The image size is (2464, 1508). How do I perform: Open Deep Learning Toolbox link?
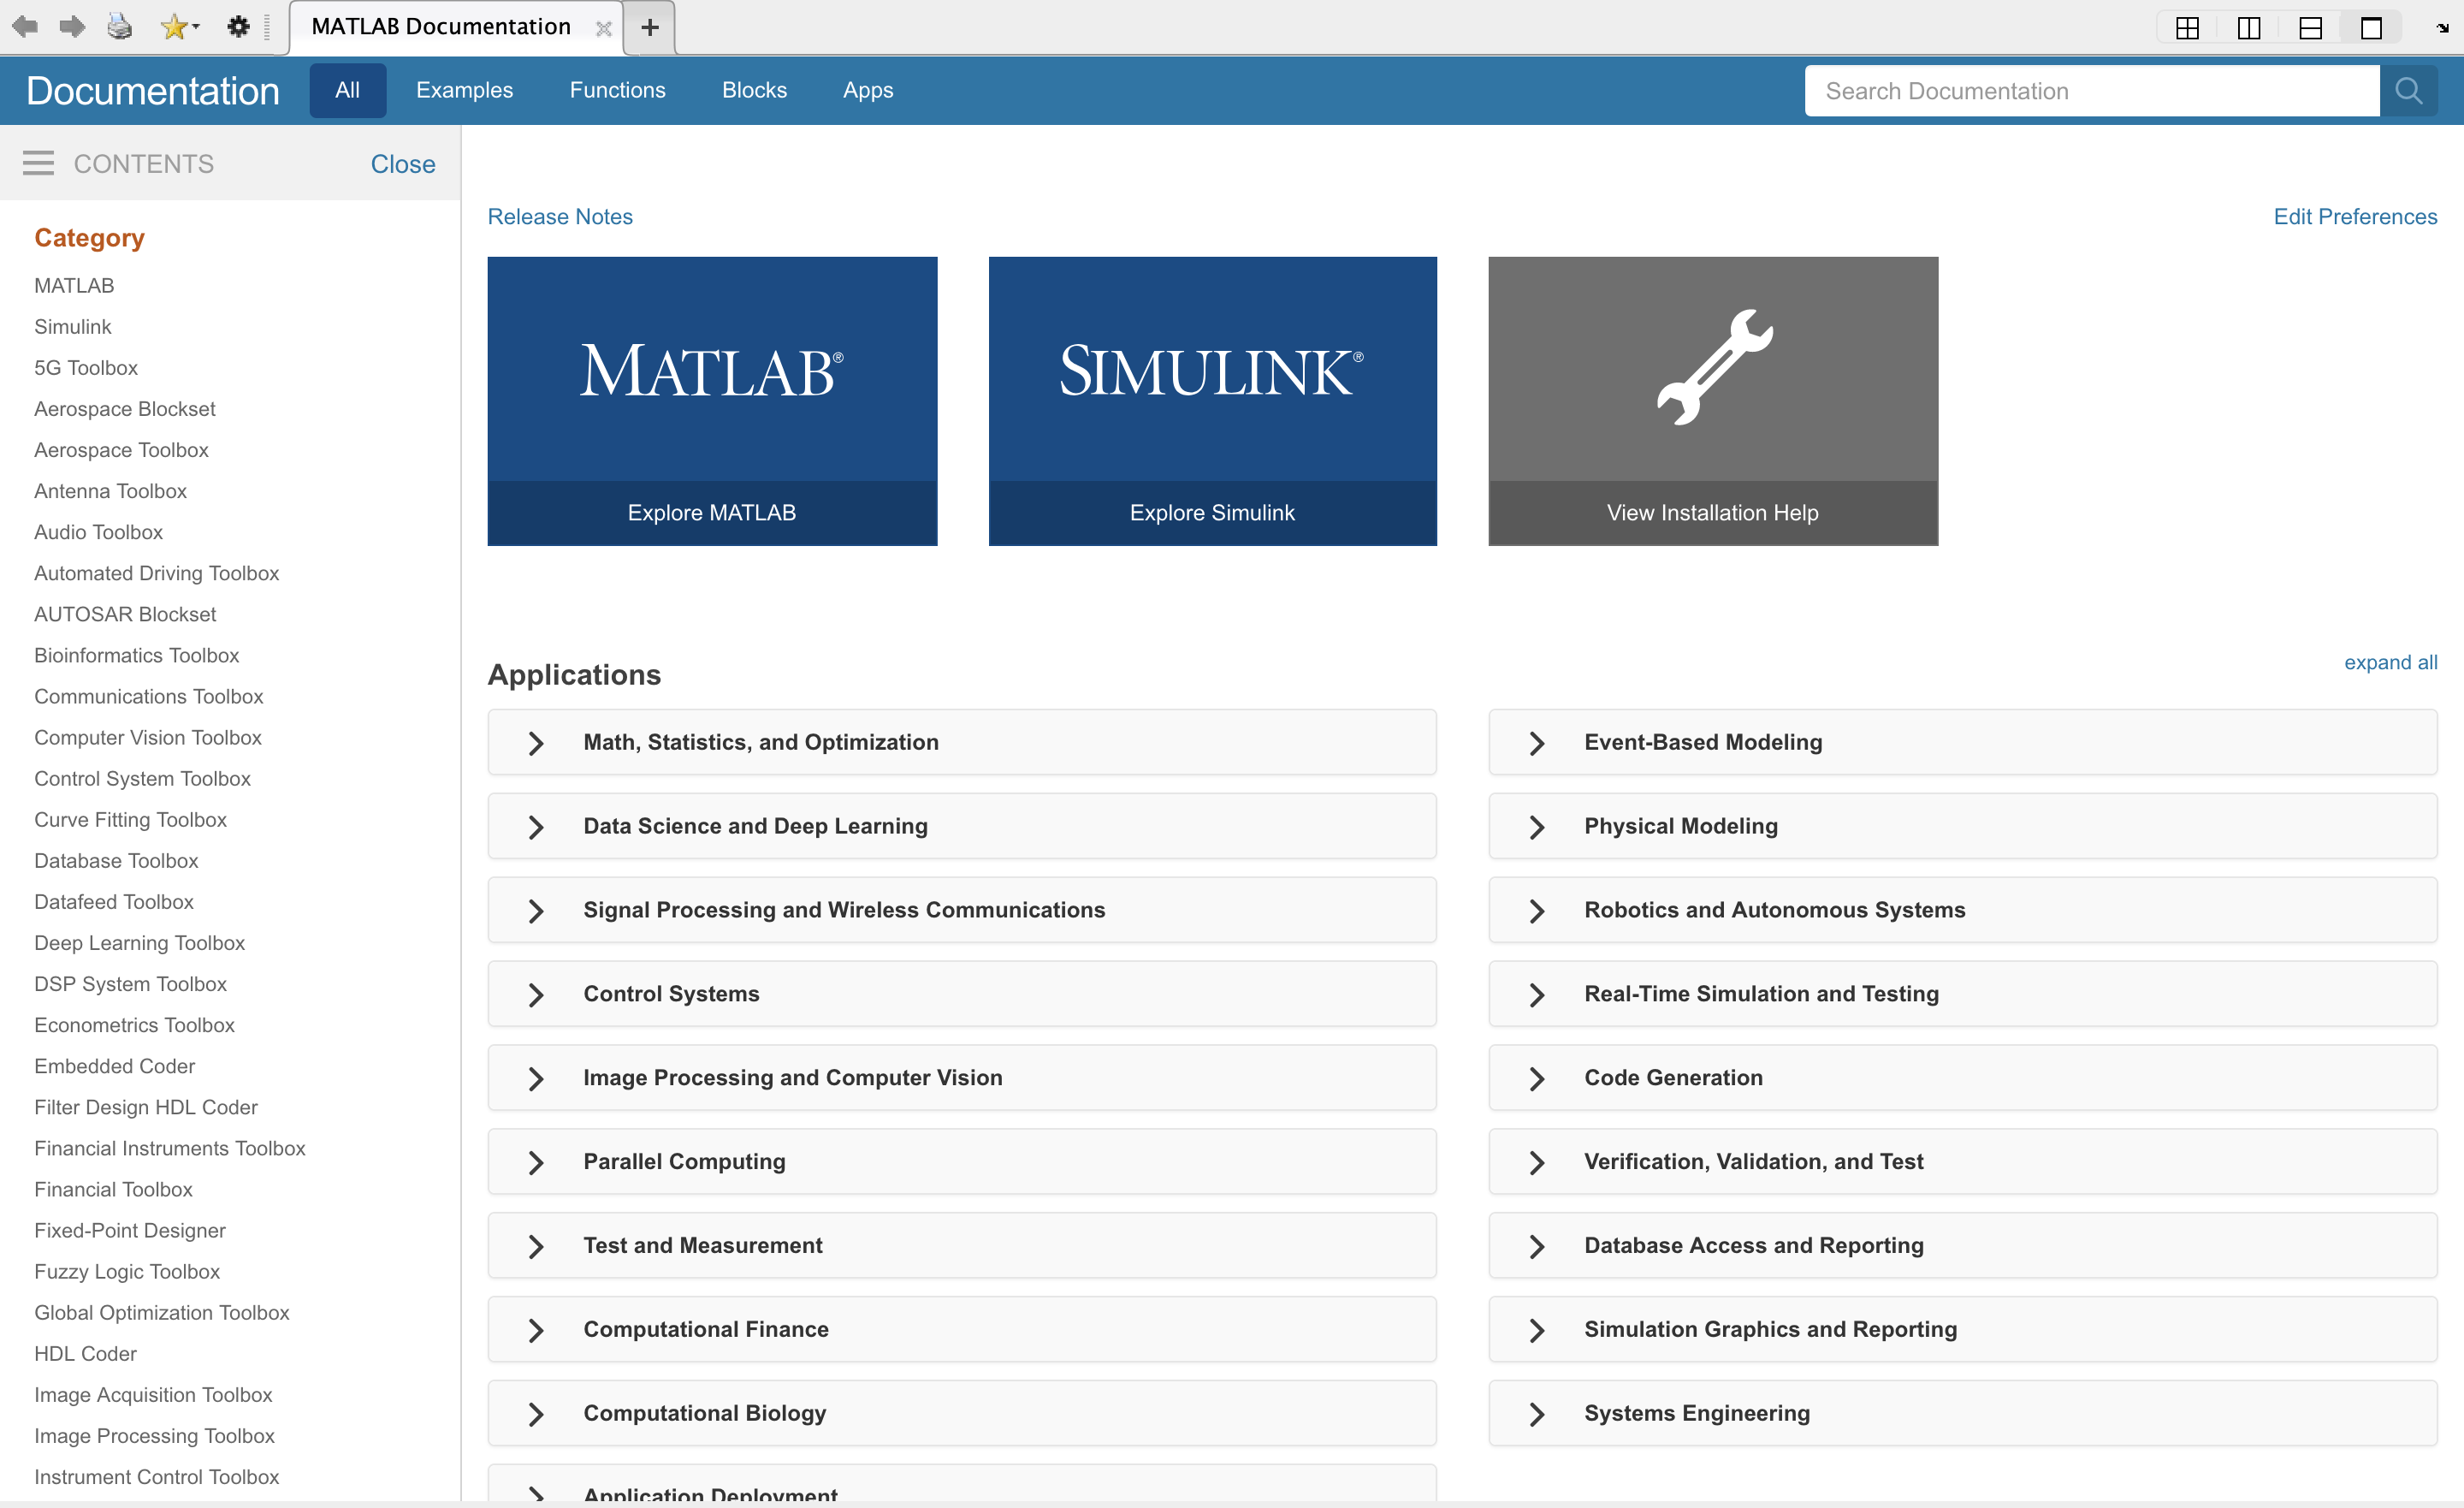(140, 944)
